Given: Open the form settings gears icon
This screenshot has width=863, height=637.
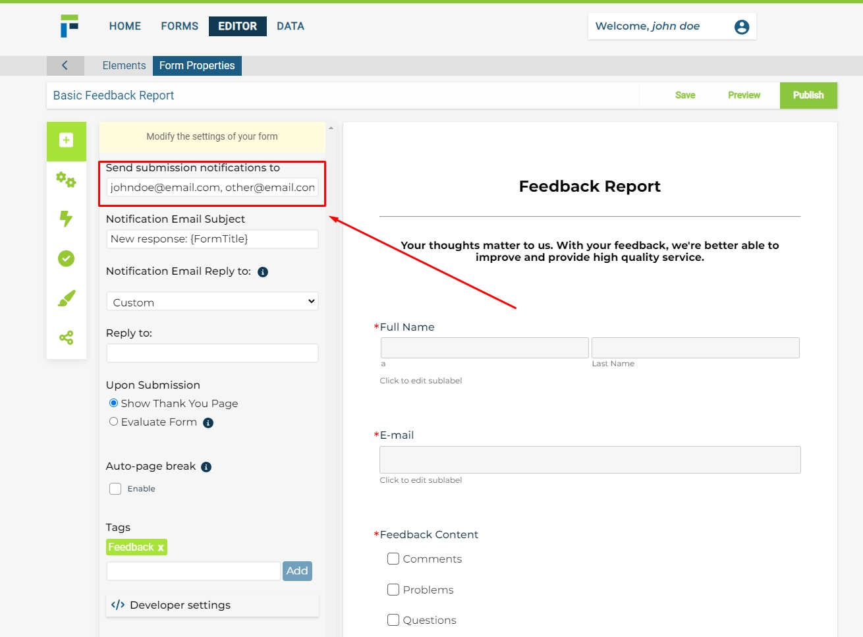Looking at the screenshot, I should pyautogui.click(x=66, y=179).
